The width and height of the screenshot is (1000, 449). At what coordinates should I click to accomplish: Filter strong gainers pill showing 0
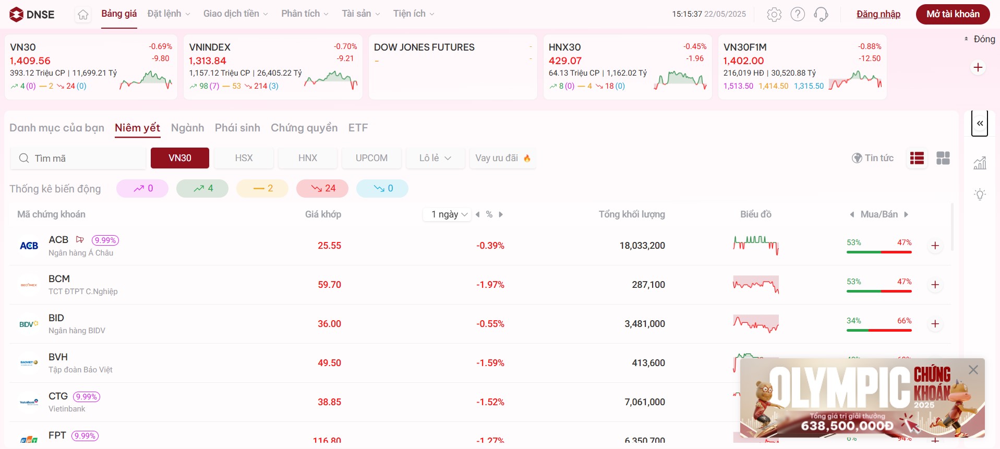142,188
